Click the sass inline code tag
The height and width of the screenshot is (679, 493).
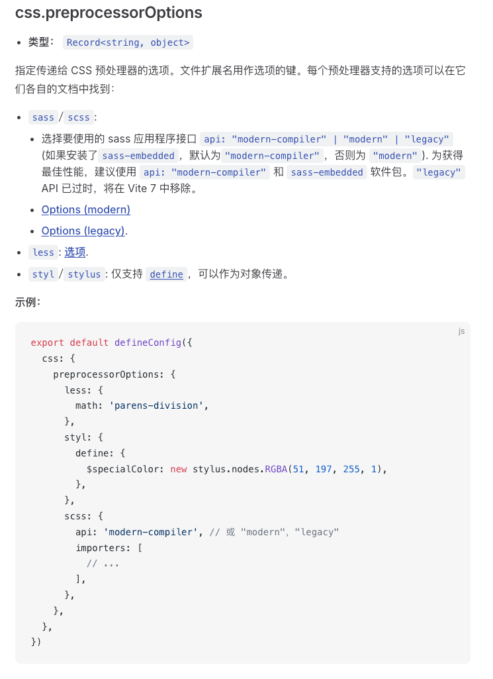coord(43,117)
